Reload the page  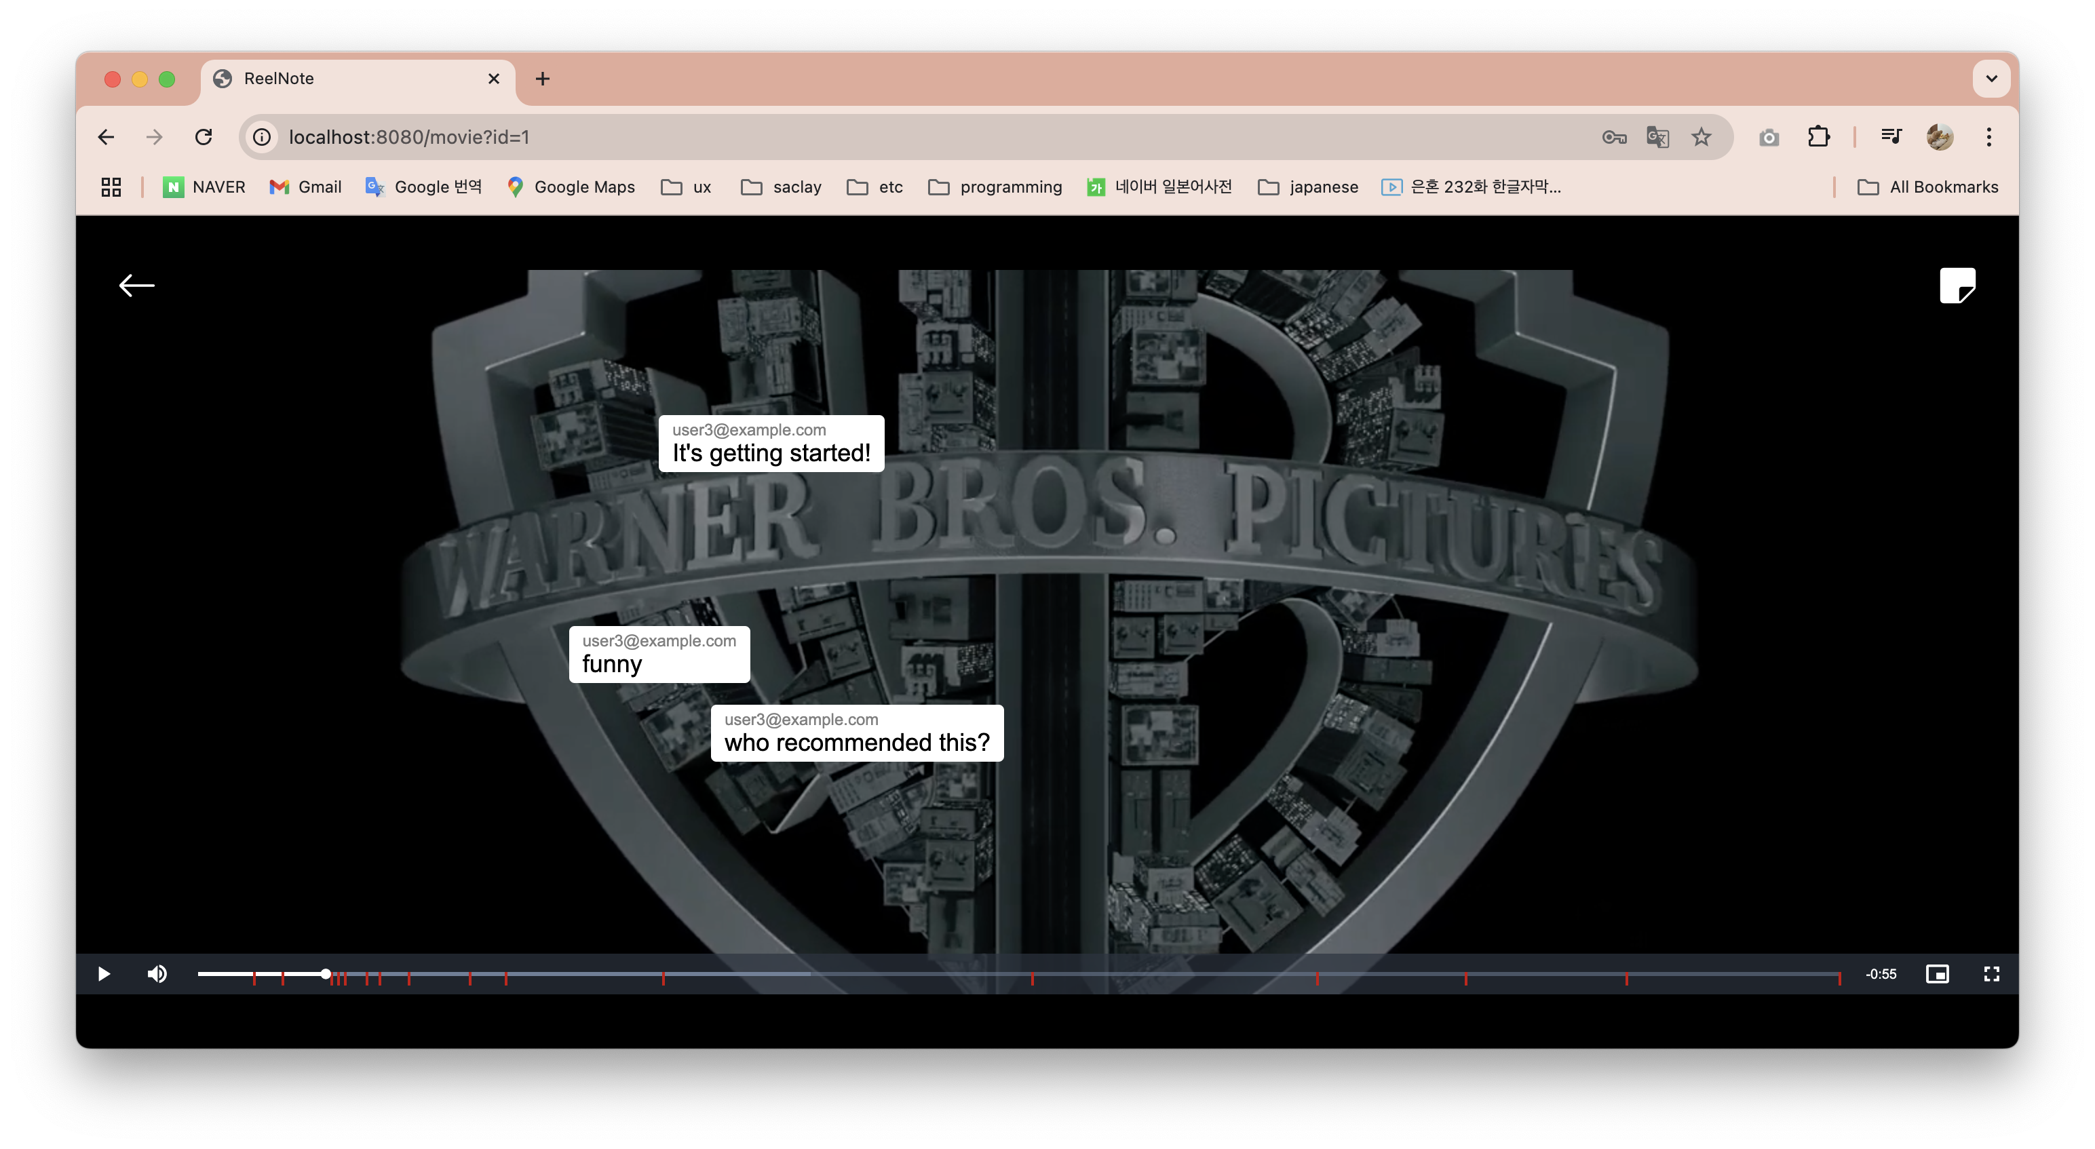click(204, 136)
